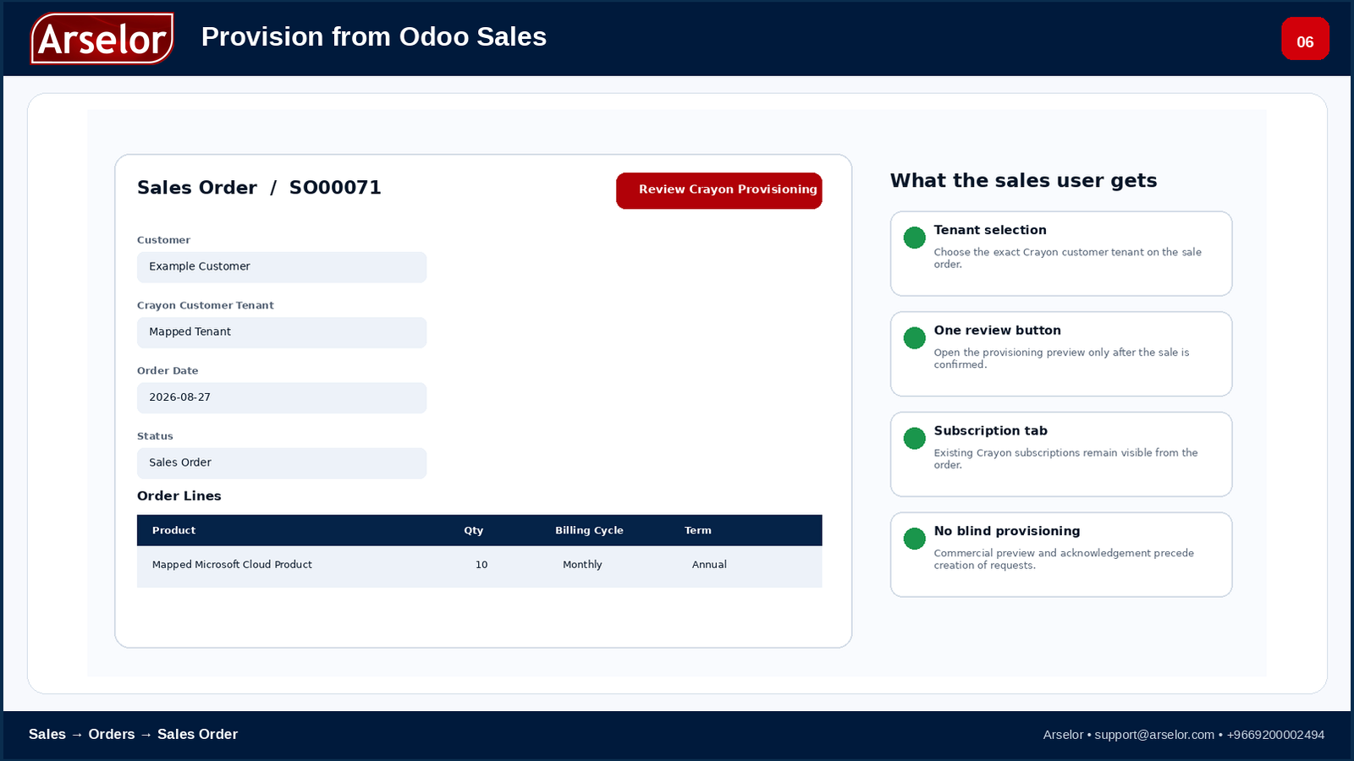
Task: Click Orders in the footer breadcrumb
Action: pyautogui.click(x=112, y=734)
